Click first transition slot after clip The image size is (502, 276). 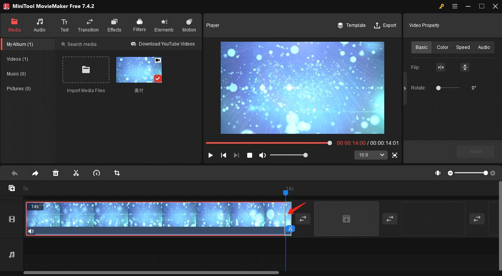(303, 219)
